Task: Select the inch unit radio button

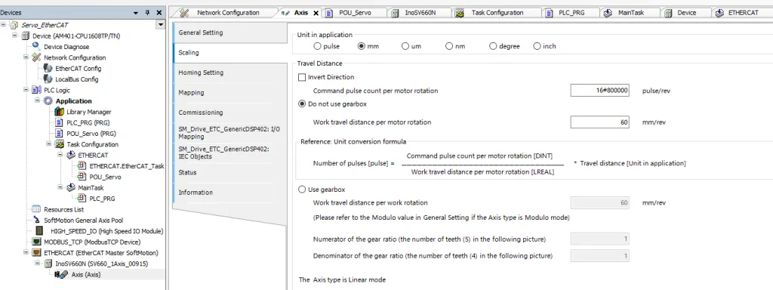Action: coord(537,46)
